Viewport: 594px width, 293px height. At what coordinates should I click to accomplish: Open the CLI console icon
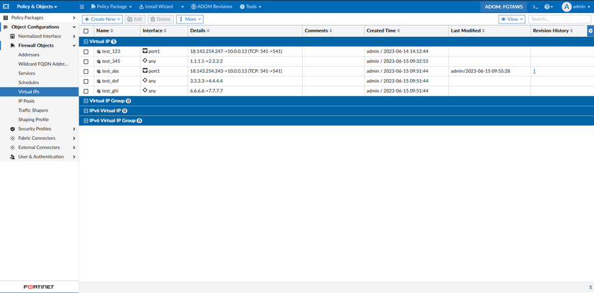(536, 6)
